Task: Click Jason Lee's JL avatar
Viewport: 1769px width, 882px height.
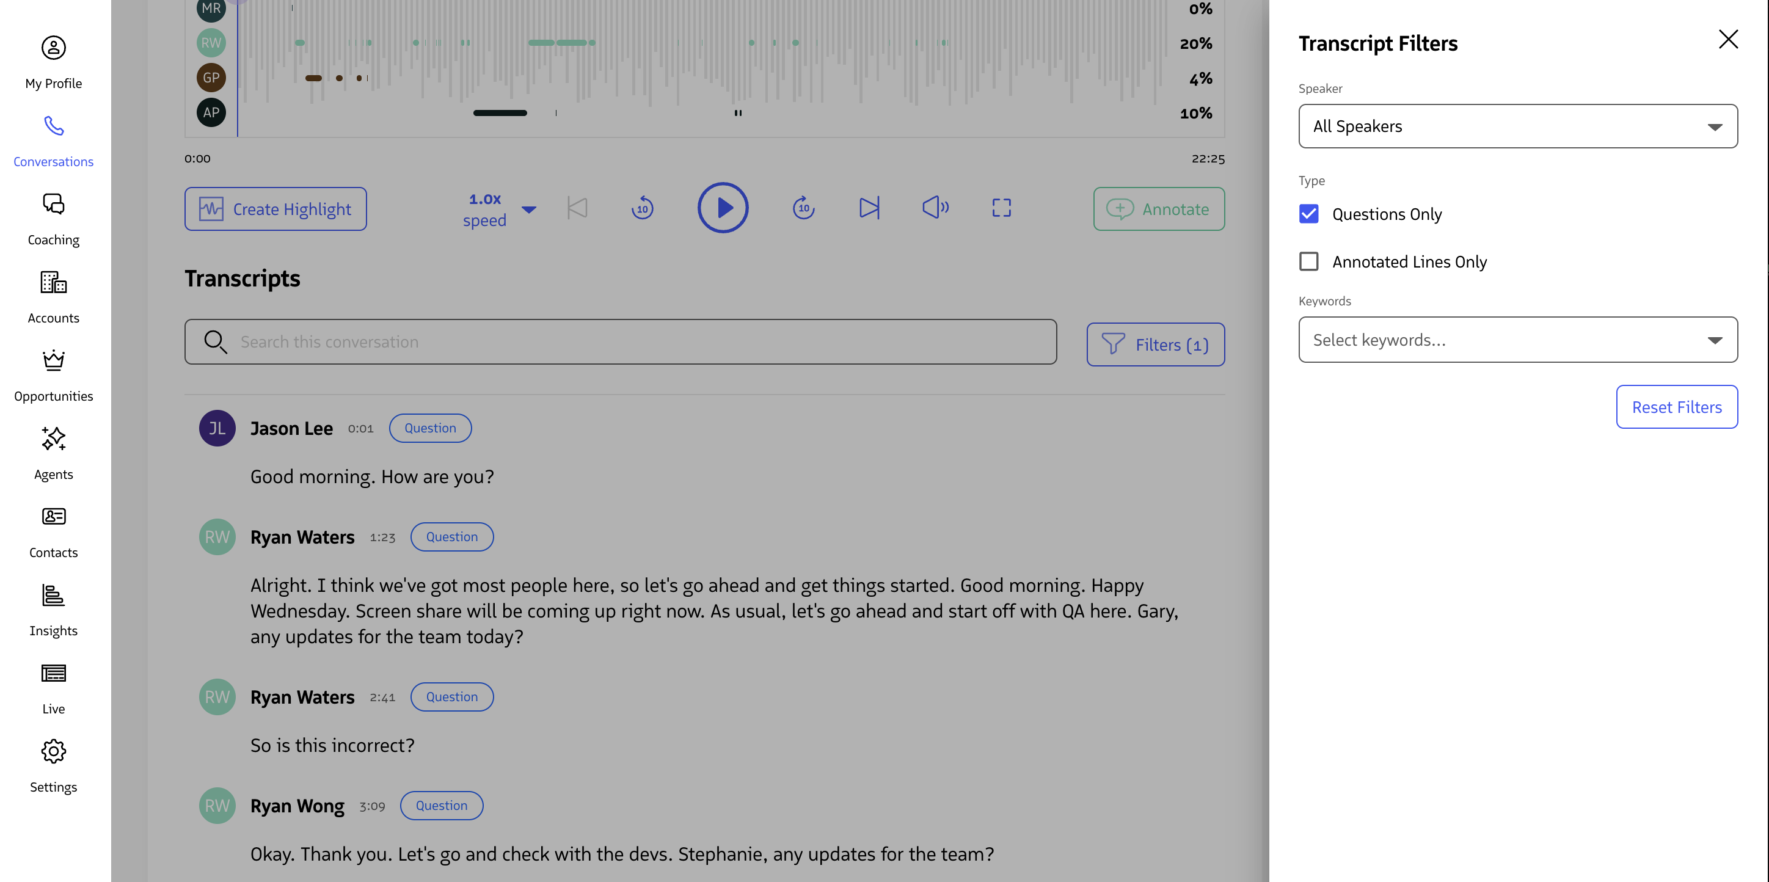Action: tap(217, 428)
